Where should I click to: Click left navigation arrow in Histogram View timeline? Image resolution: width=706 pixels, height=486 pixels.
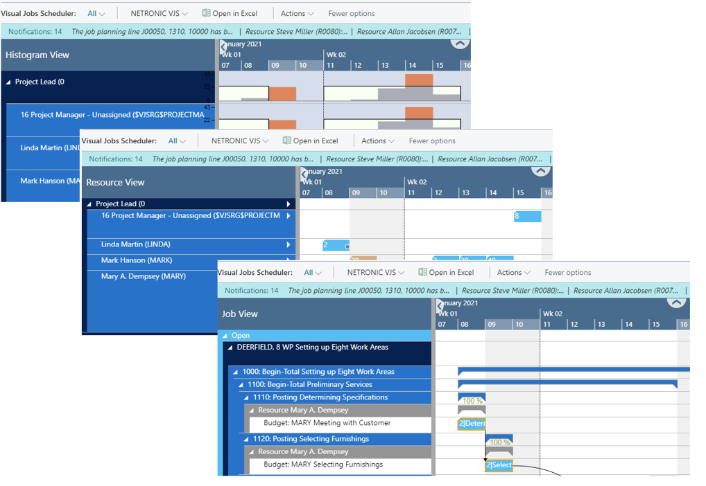click(223, 46)
